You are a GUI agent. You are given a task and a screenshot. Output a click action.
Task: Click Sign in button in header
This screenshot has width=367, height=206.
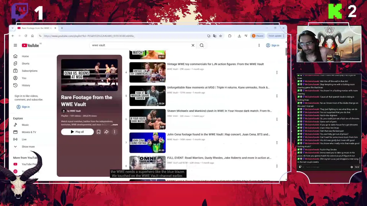tap(272, 45)
